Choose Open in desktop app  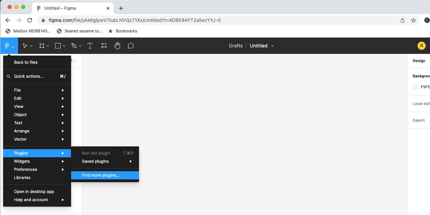click(x=37, y=192)
